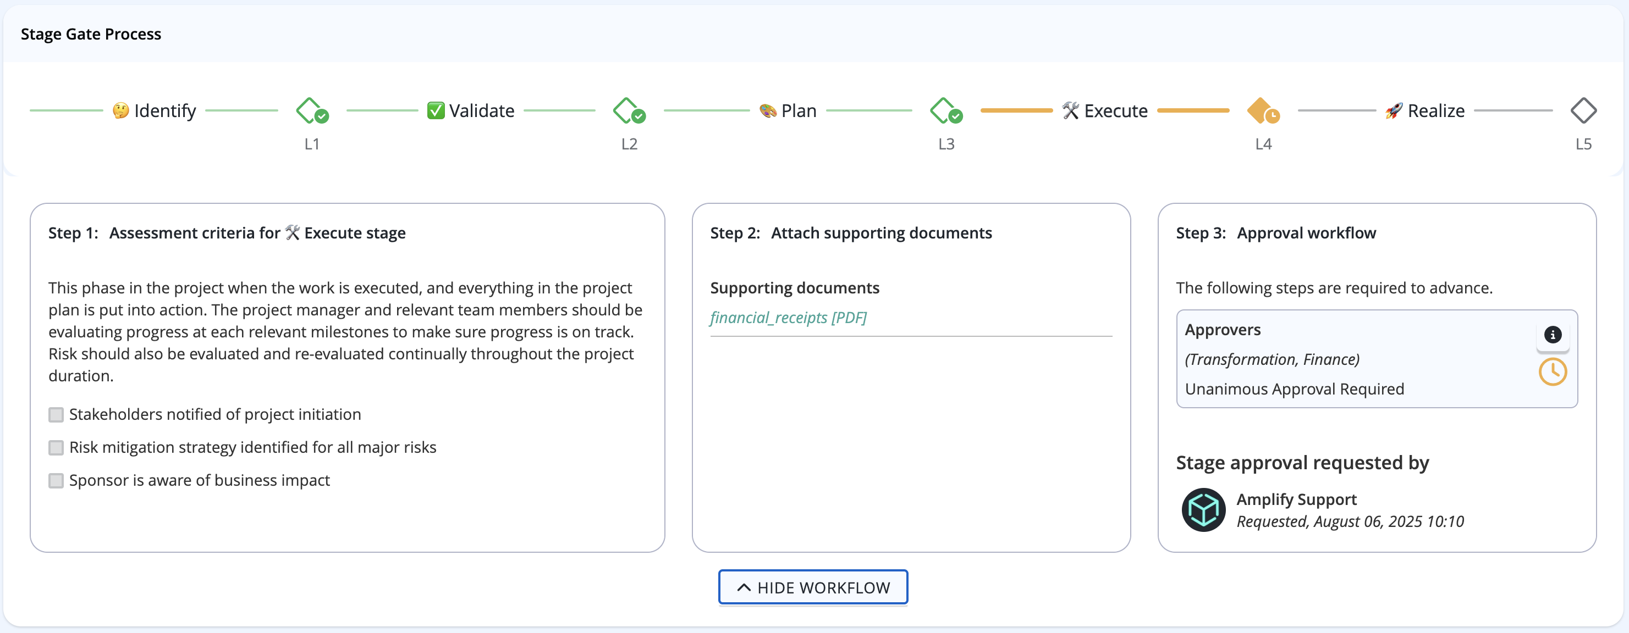Check Sponsor is aware of business impact
Viewport: 1629px width, 633px height.
[56, 481]
